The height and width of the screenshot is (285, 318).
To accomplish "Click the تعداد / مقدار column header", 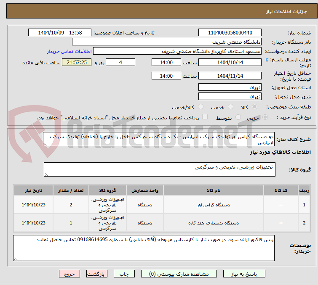I will 71,190.
